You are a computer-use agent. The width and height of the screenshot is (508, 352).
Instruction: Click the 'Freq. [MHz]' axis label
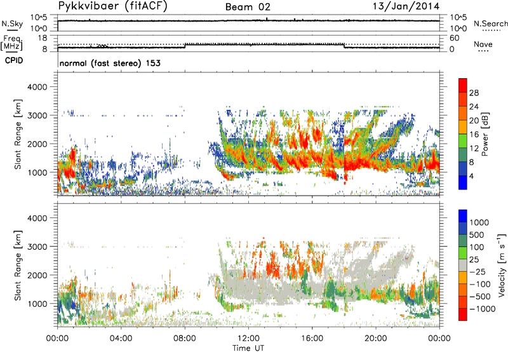(11, 43)
